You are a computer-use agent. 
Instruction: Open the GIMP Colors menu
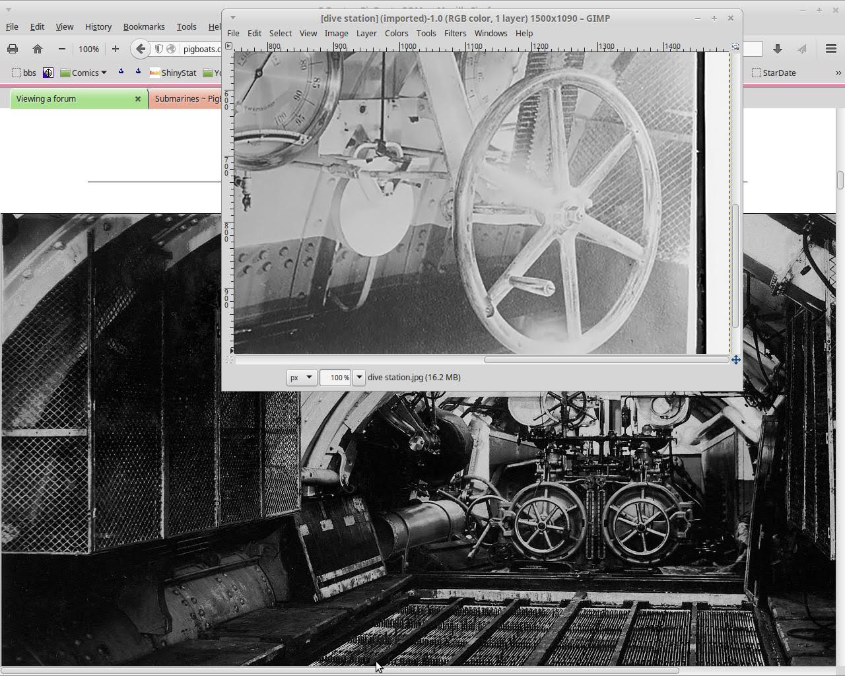click(x=396, y=33)
